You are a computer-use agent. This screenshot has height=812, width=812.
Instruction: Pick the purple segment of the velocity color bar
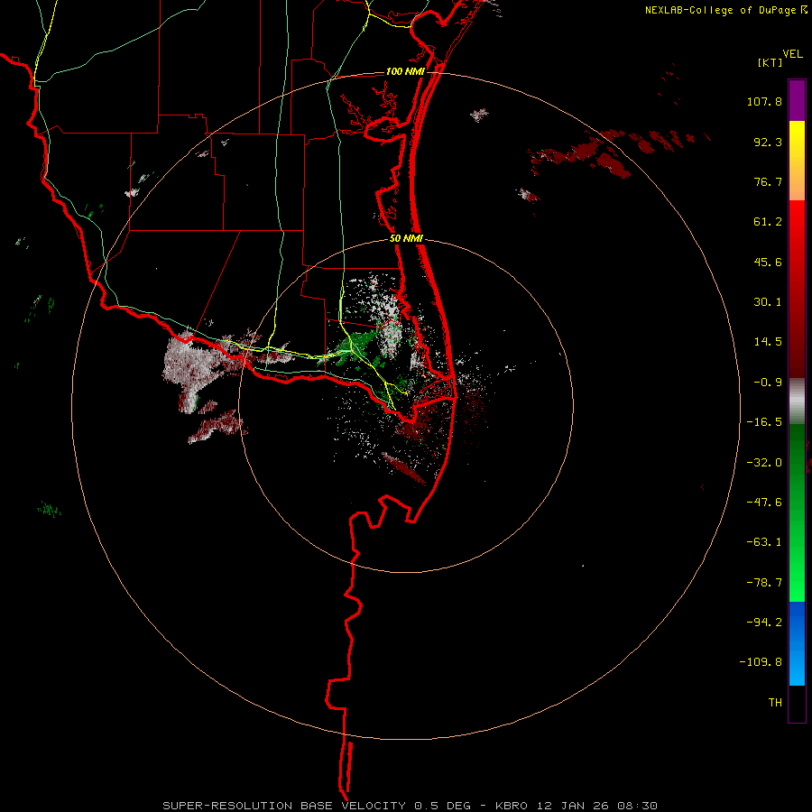tap(797, 100)
